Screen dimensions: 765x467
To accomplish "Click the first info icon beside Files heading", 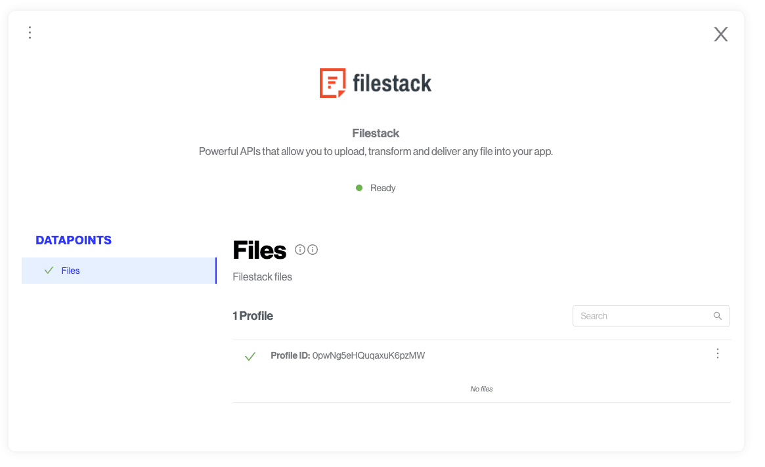I will (x=300, y=250).
